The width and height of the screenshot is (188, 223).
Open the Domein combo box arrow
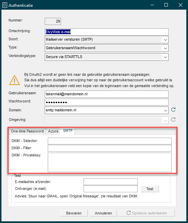165,110
